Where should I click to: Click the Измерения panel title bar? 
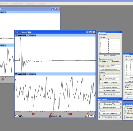click(110, 32)
